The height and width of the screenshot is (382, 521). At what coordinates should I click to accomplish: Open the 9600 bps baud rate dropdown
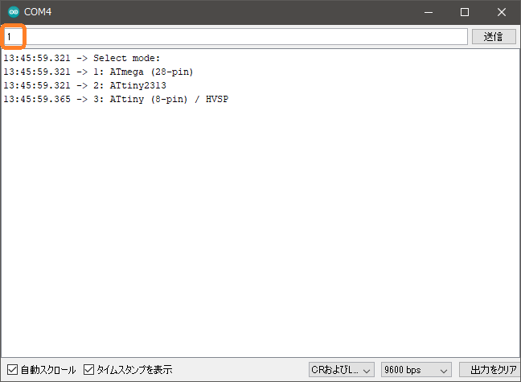416,370
